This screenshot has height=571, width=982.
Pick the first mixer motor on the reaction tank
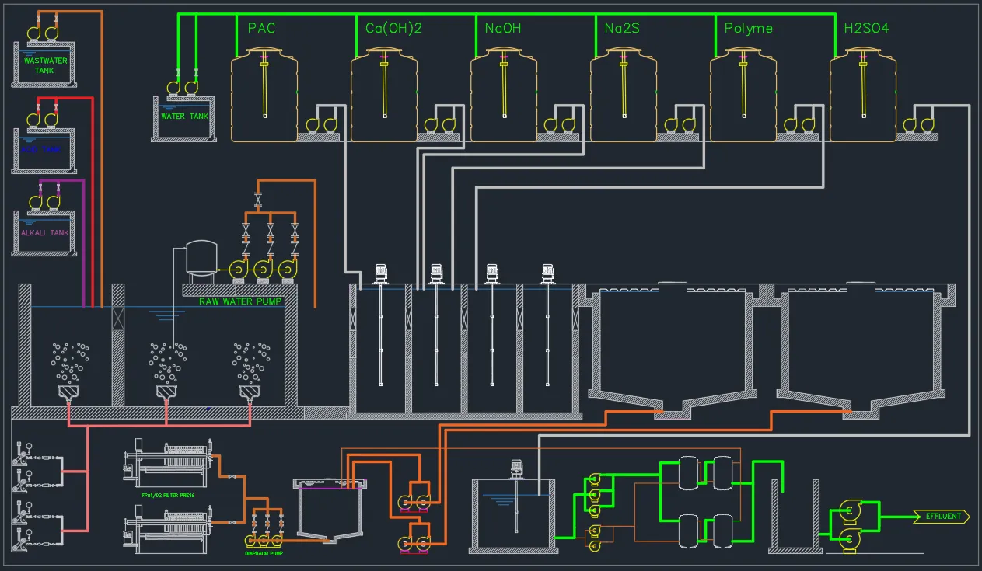[x=381, y=273]
